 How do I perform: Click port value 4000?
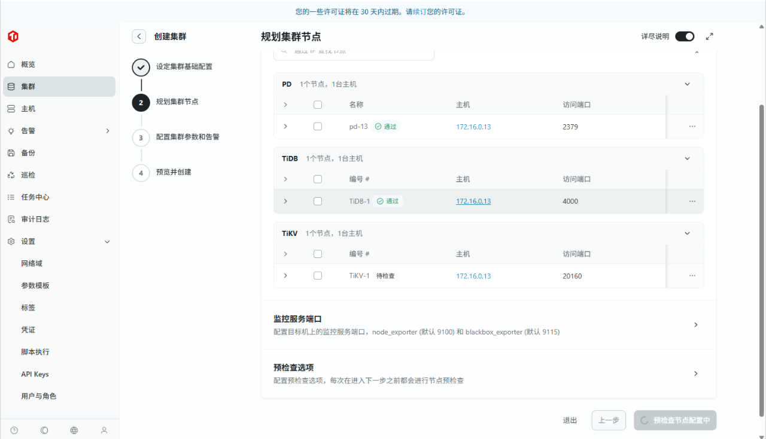click(x=570, y=201)
